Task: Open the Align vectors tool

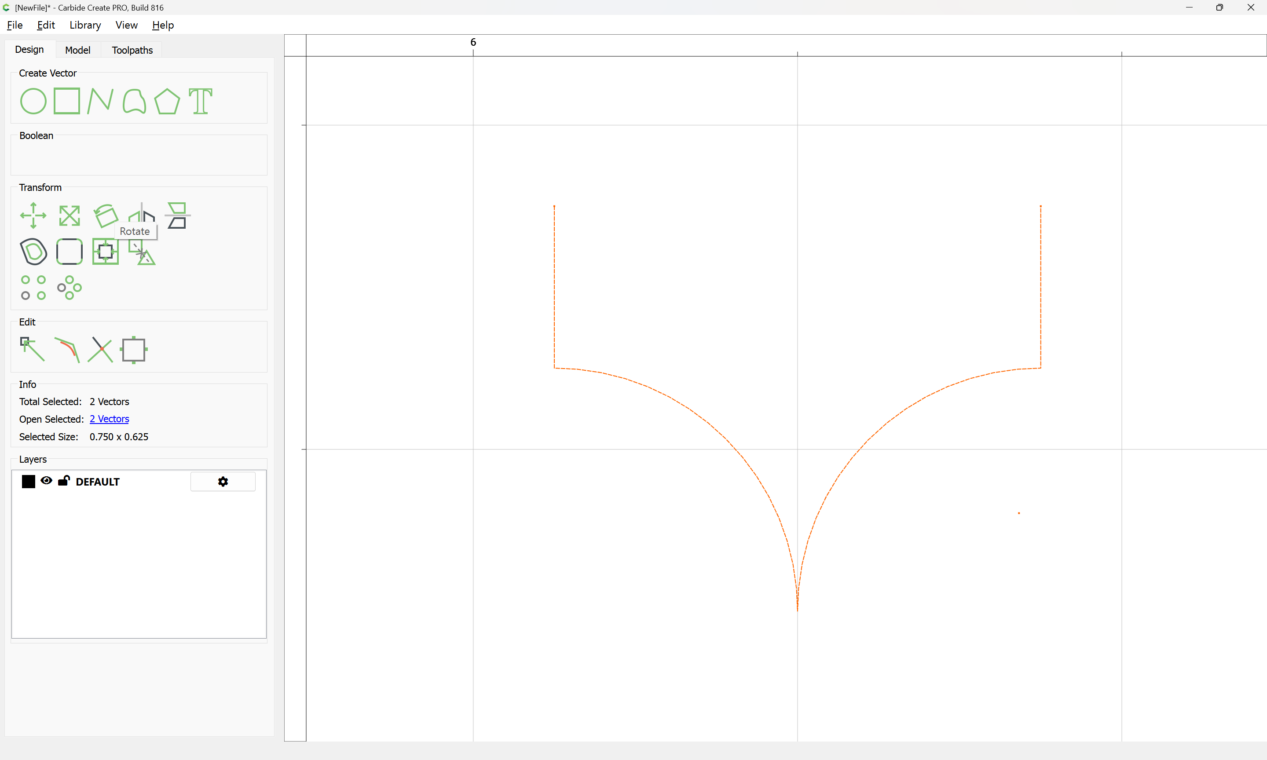Action: pyautogui.click(x=178, y=215)
